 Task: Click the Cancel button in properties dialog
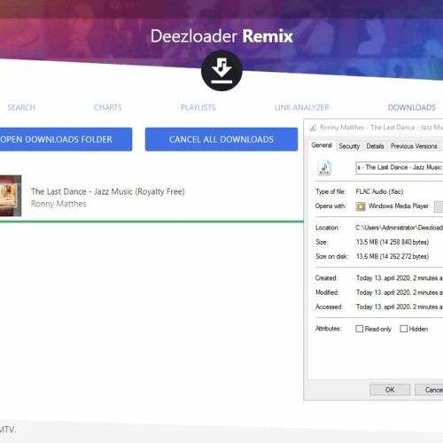pyautogui.click(x=429, y=390)
